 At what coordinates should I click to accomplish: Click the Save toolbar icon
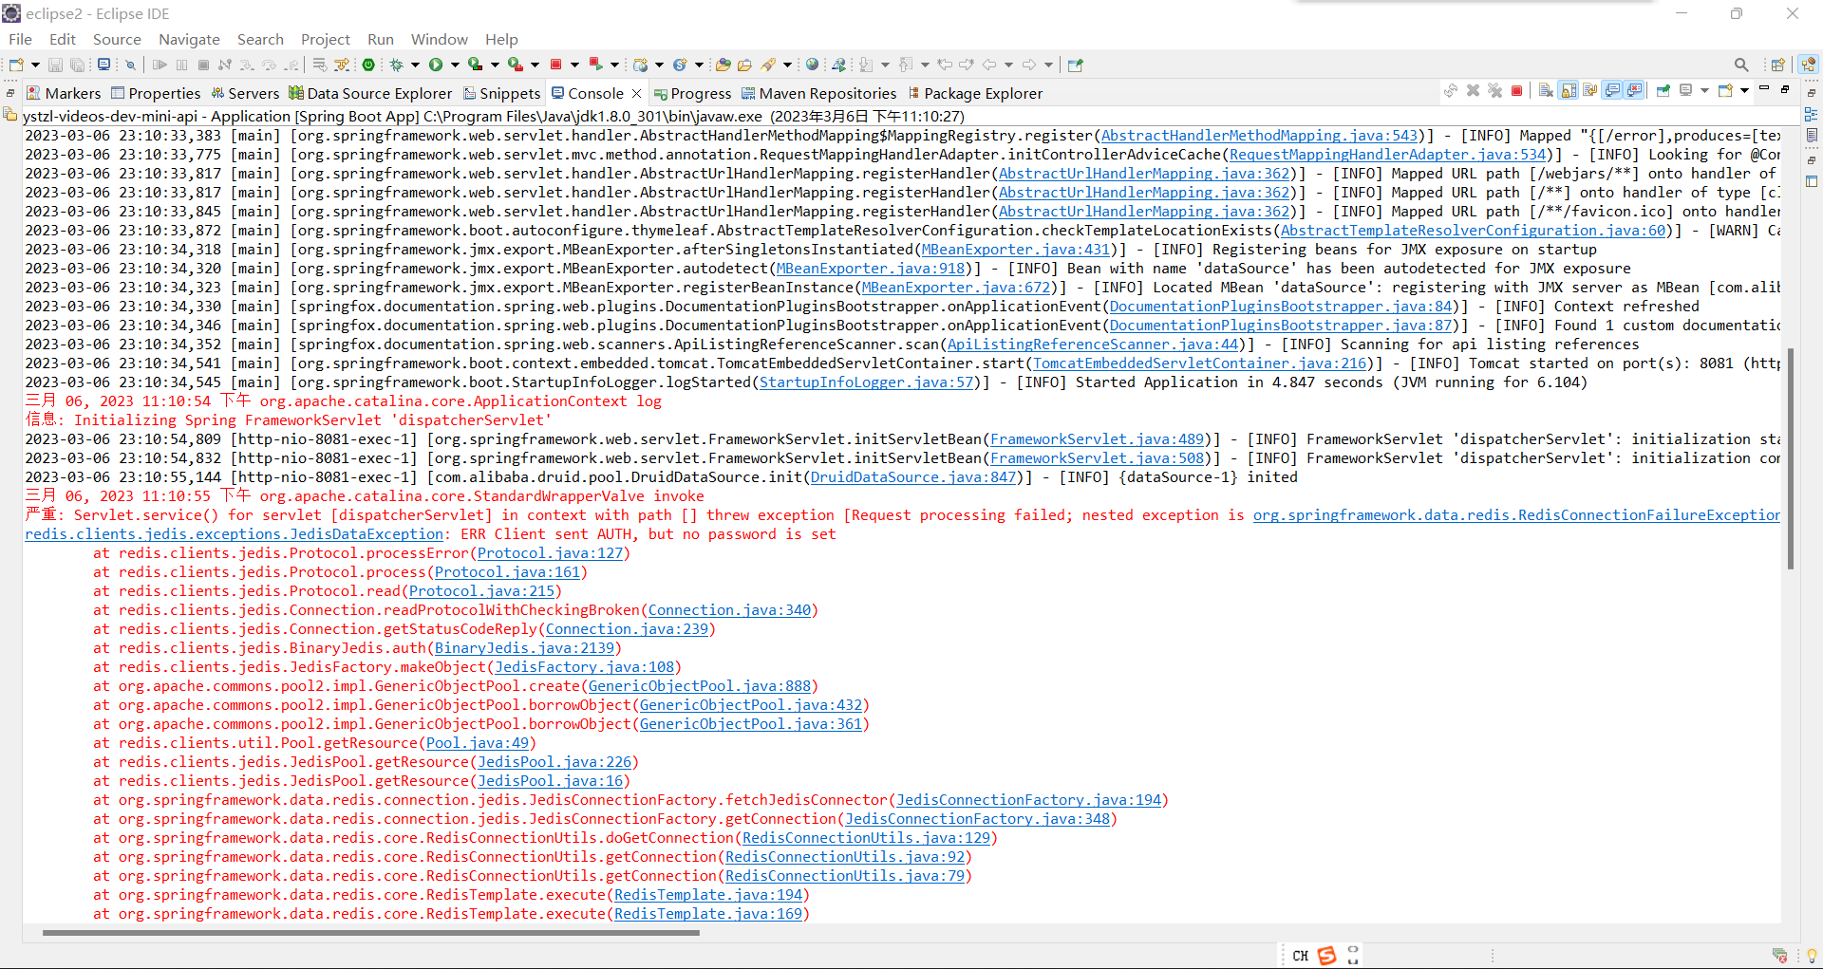pos(55,65)
